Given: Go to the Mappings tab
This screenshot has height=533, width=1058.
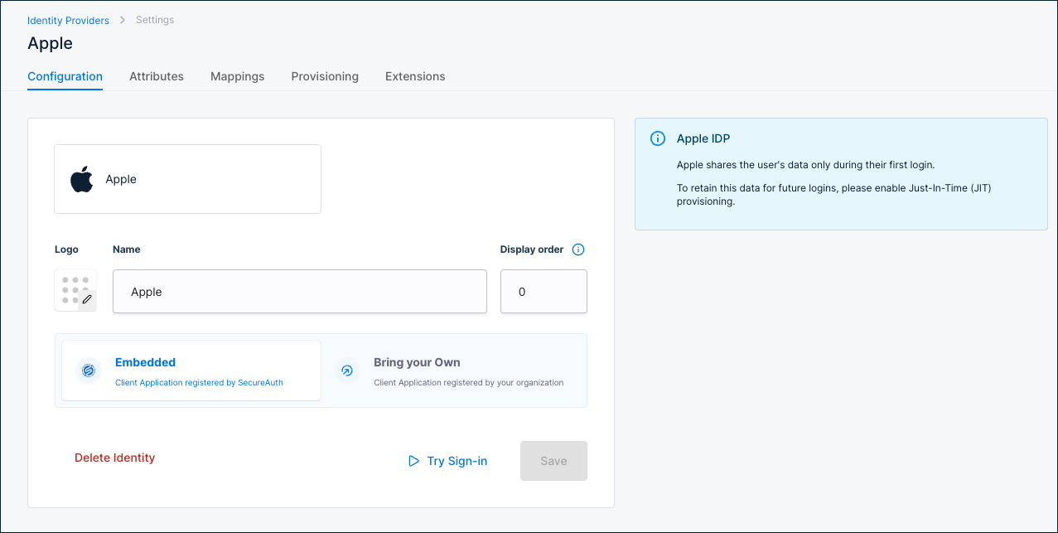Looking at the screenshot, I should click(237, 76).
